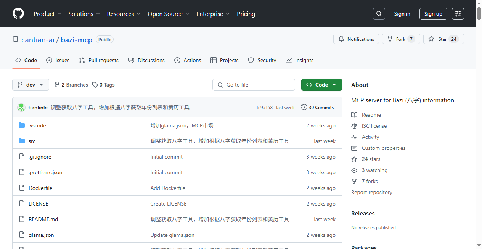Click the repository icon beside cantian-ai
Viewport: 482px width, 249px height.
coord(15,39)
